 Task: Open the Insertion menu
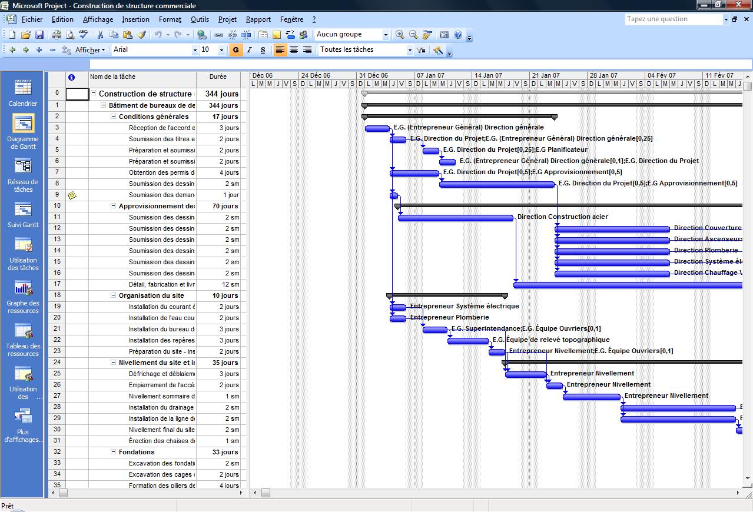pos(136,19)
